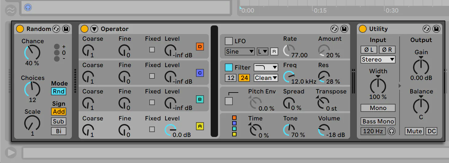Screen dimensions: 449x163
Task: Select Bi sign option
Action: click(x=59, y=131)
